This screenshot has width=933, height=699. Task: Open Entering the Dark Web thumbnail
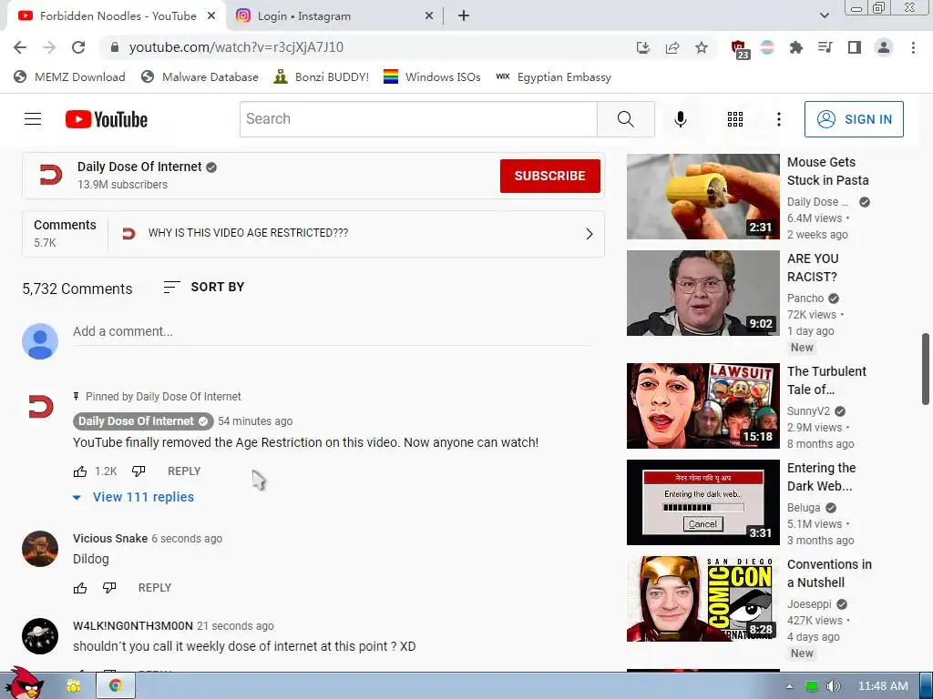[702, 502]
